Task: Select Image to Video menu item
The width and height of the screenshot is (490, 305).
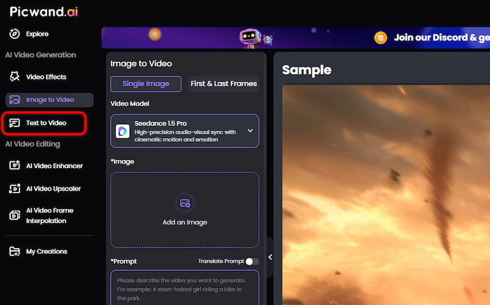Action: (50, 100)
